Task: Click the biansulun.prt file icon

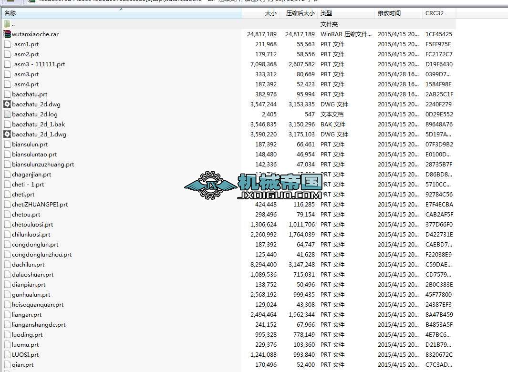Action: (7, 144)
